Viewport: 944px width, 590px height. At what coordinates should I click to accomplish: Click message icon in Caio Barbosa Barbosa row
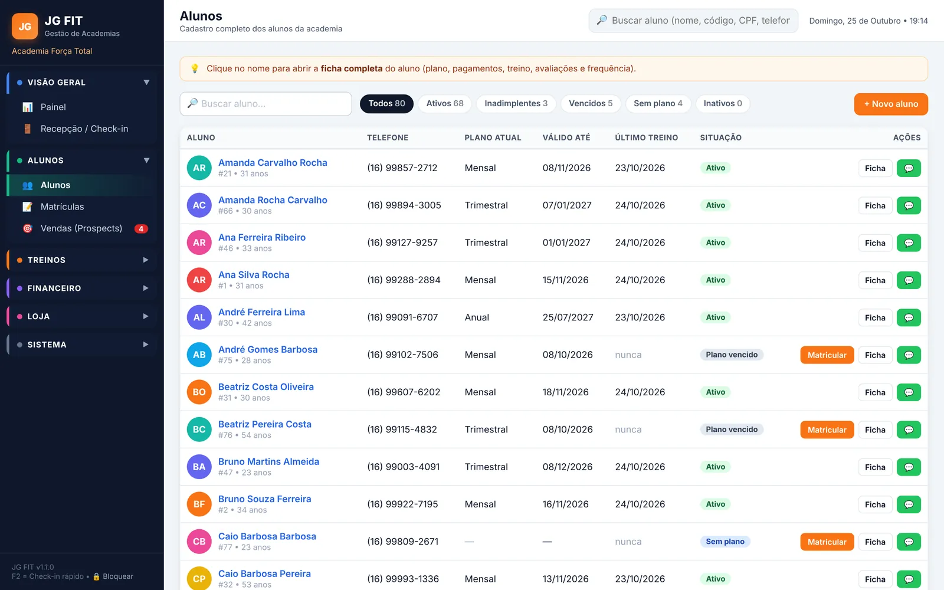909,542
